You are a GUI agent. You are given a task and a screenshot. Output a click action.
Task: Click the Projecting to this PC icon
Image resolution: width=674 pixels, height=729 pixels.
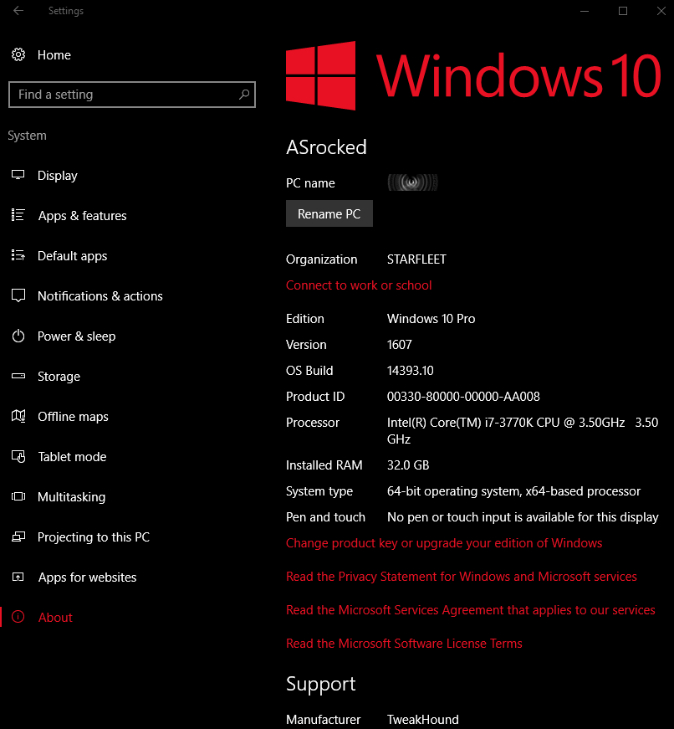(18, 537)
